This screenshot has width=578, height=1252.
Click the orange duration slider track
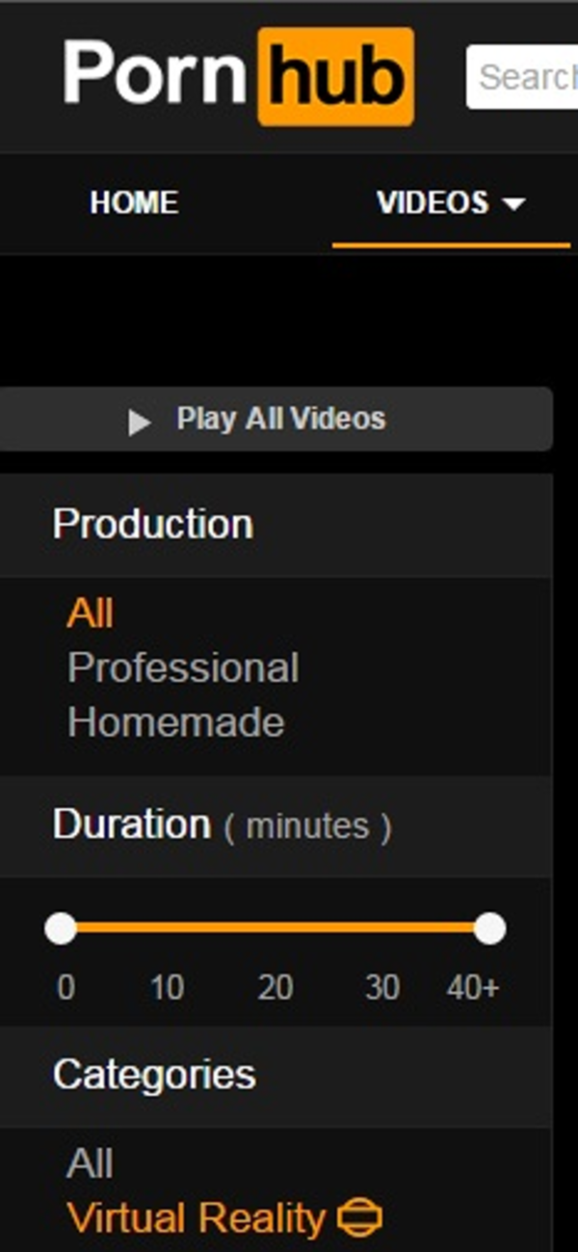click(275, 928)
